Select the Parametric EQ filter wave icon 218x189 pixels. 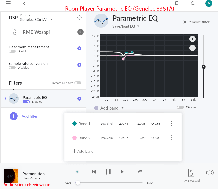click(x=14, y=99)
